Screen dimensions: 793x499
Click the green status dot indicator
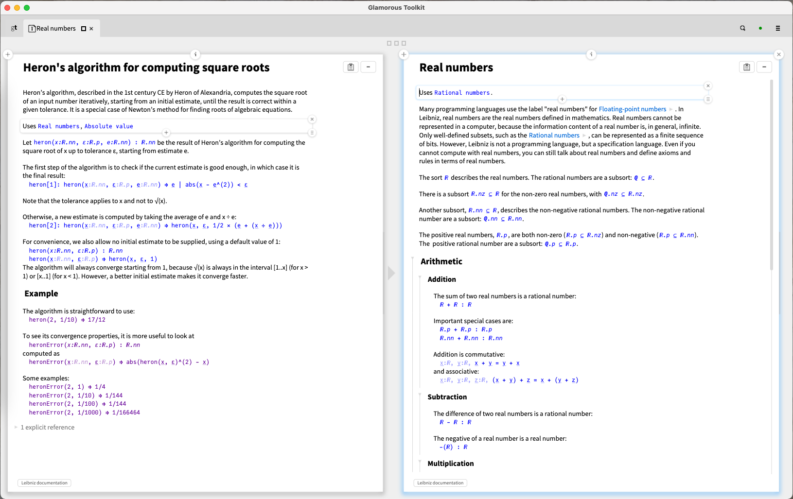pos(760,28)
